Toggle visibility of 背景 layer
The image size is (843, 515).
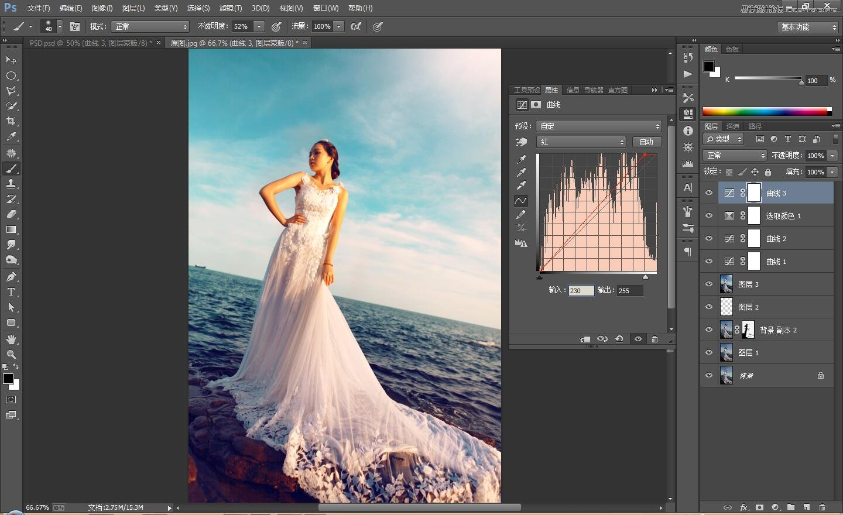tap(709, 376)
